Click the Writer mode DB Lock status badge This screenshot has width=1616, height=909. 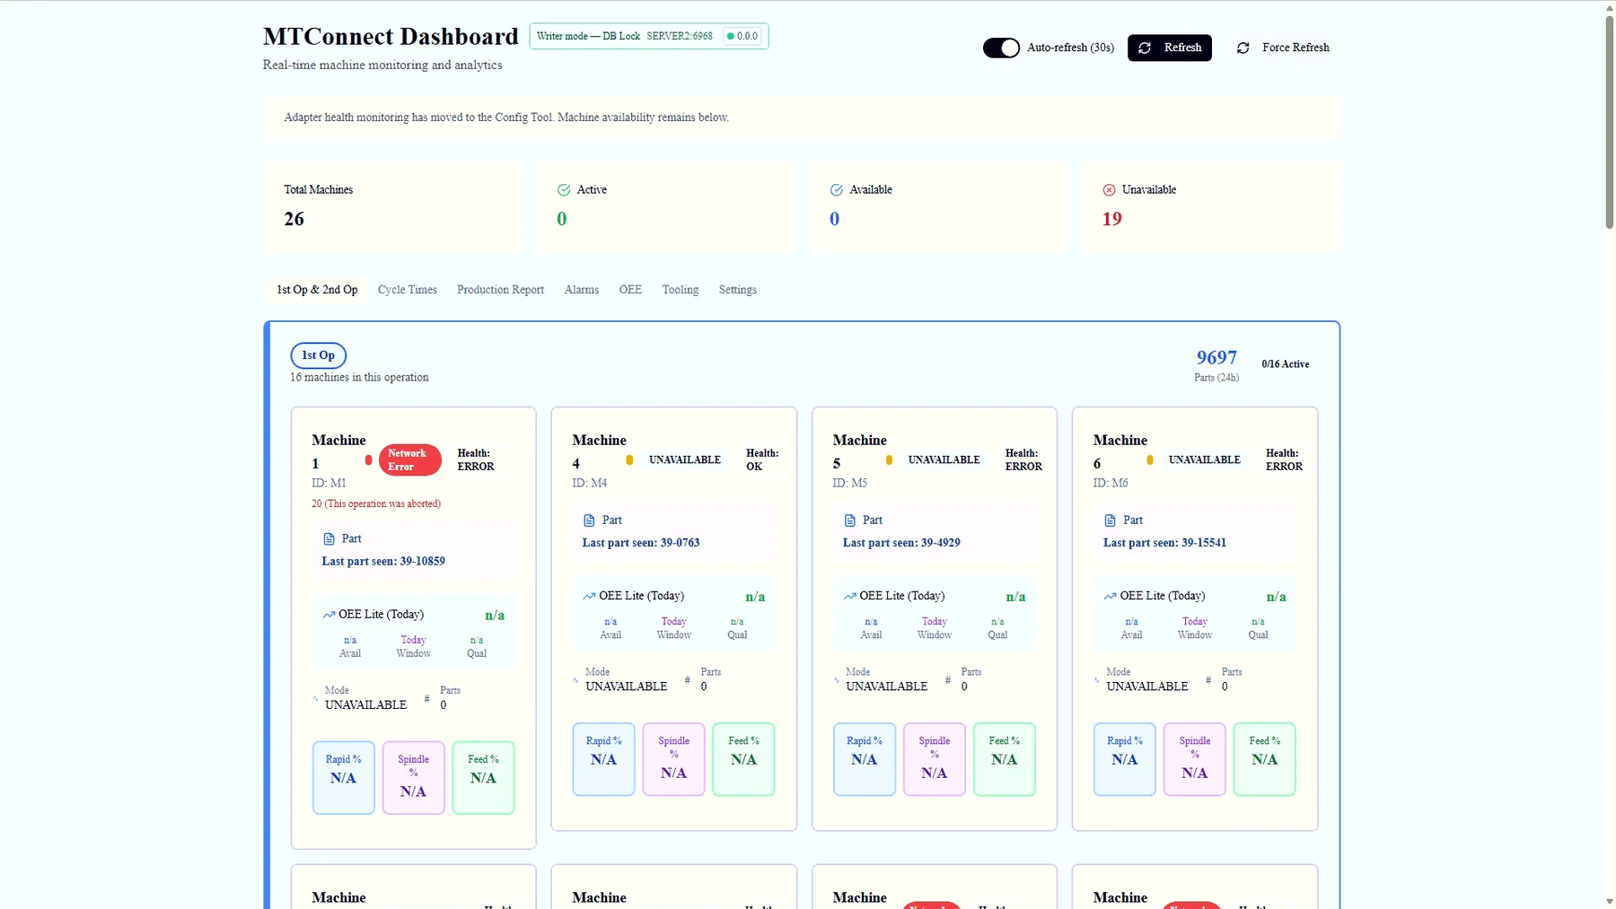[x=648, y=36]
